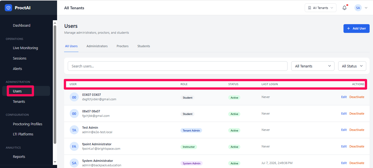Click the 08x07 user avatar circle
Image resolution: width=373 pixels, height=168 pixels.
pos(74,113)
